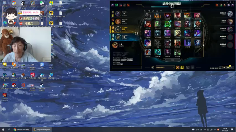Select the first teammate bot lane portrait

118,14
